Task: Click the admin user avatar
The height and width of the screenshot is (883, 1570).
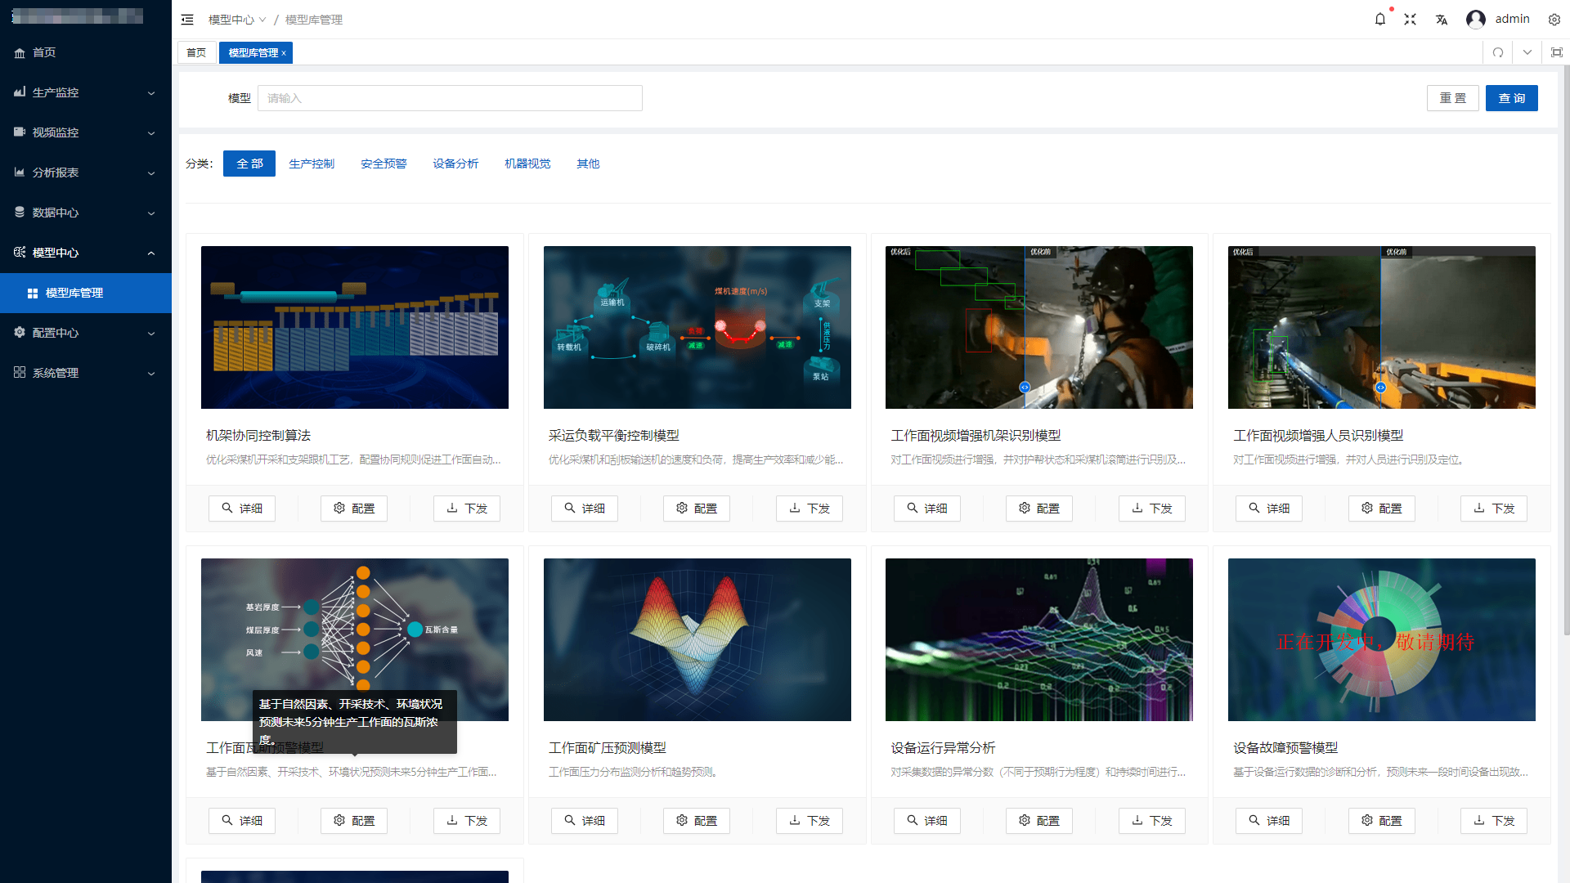Action: [1476, 19]
